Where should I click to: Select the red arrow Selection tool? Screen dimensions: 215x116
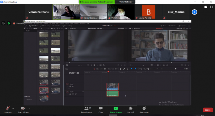click(x=94, y=69)
